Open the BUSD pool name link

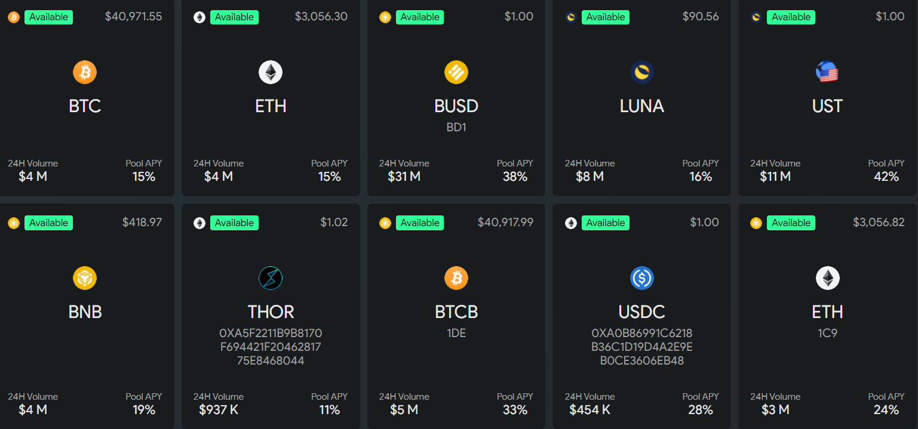click(456, 106)
